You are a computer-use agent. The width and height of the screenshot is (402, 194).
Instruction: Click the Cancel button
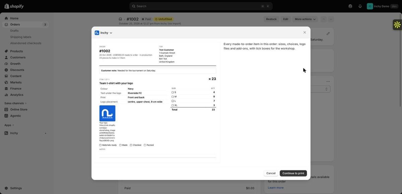click(x=271, y=173)
